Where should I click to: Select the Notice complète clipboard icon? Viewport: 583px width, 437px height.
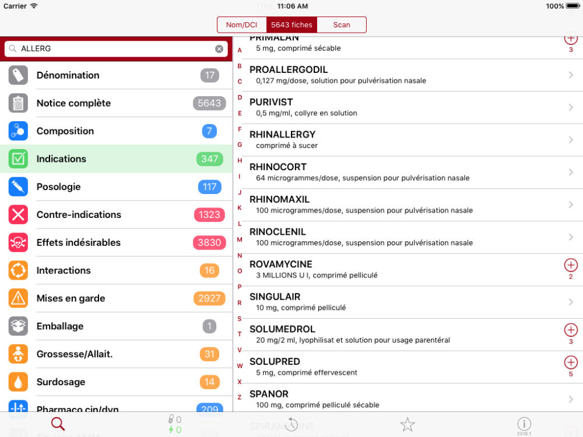(18, 103)
